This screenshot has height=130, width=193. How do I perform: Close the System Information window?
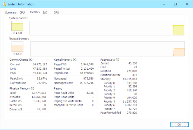187,4
